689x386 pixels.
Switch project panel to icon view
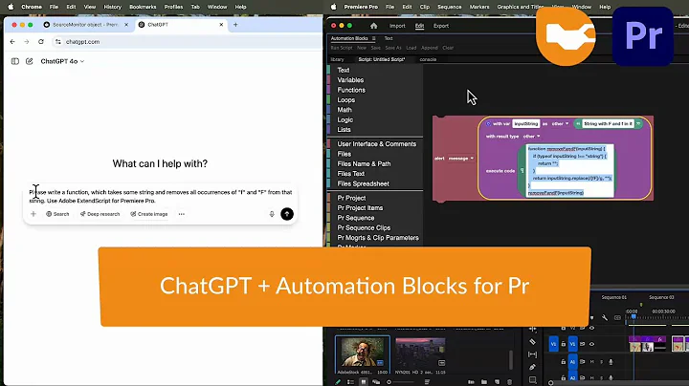[364, 382]
